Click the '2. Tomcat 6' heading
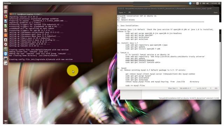This screenshot has width=224, height=126. coord(123,52)
